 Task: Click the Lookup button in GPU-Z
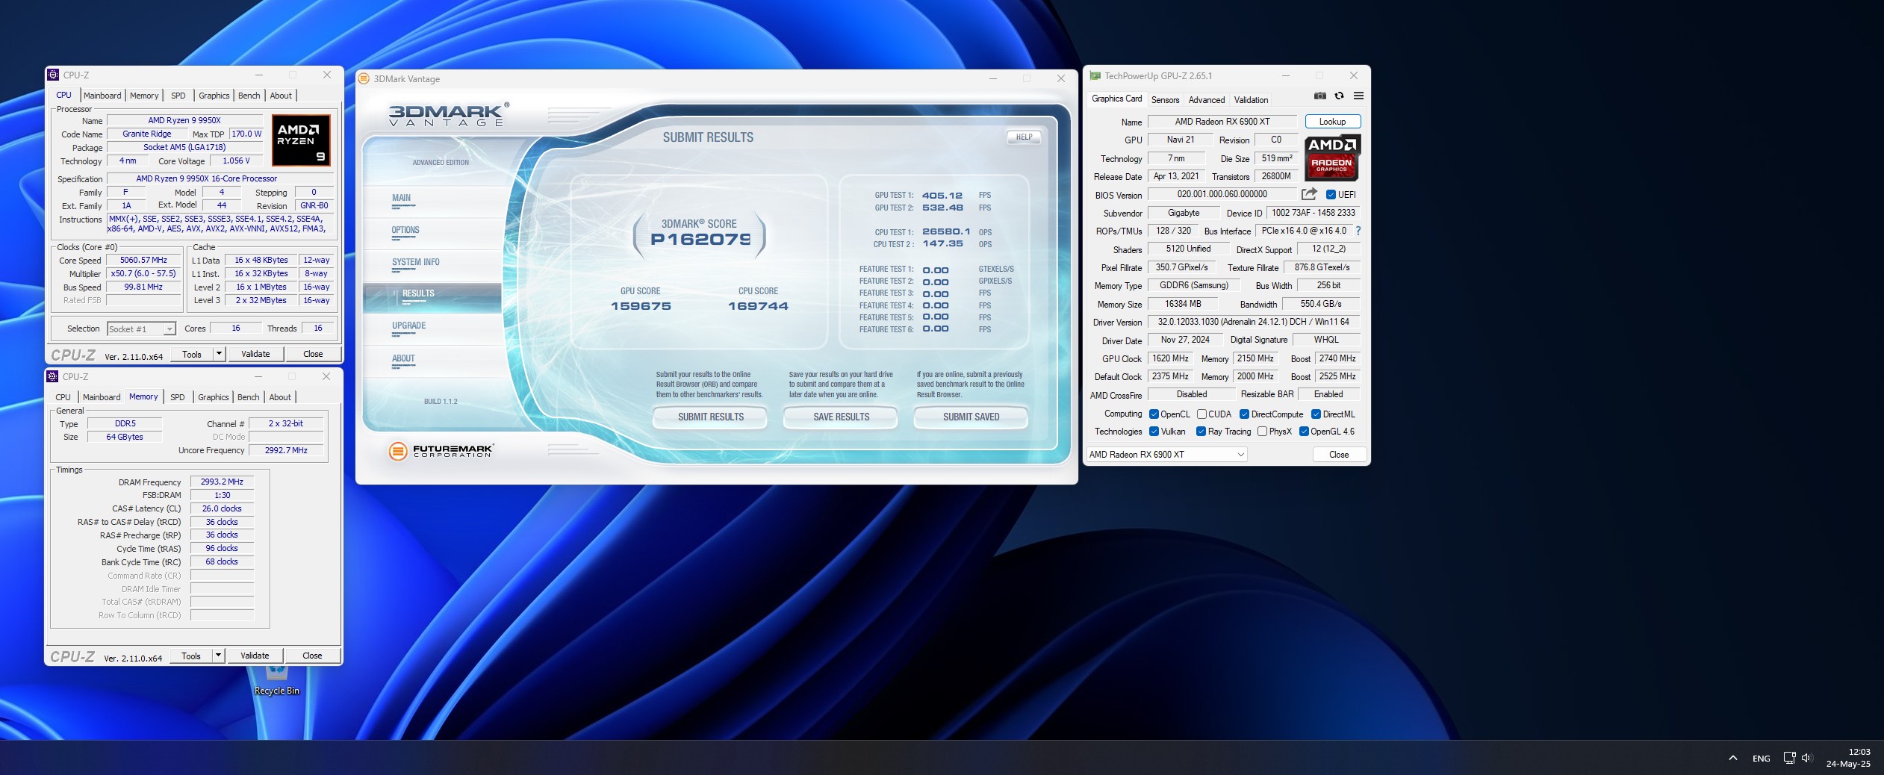1332,122
